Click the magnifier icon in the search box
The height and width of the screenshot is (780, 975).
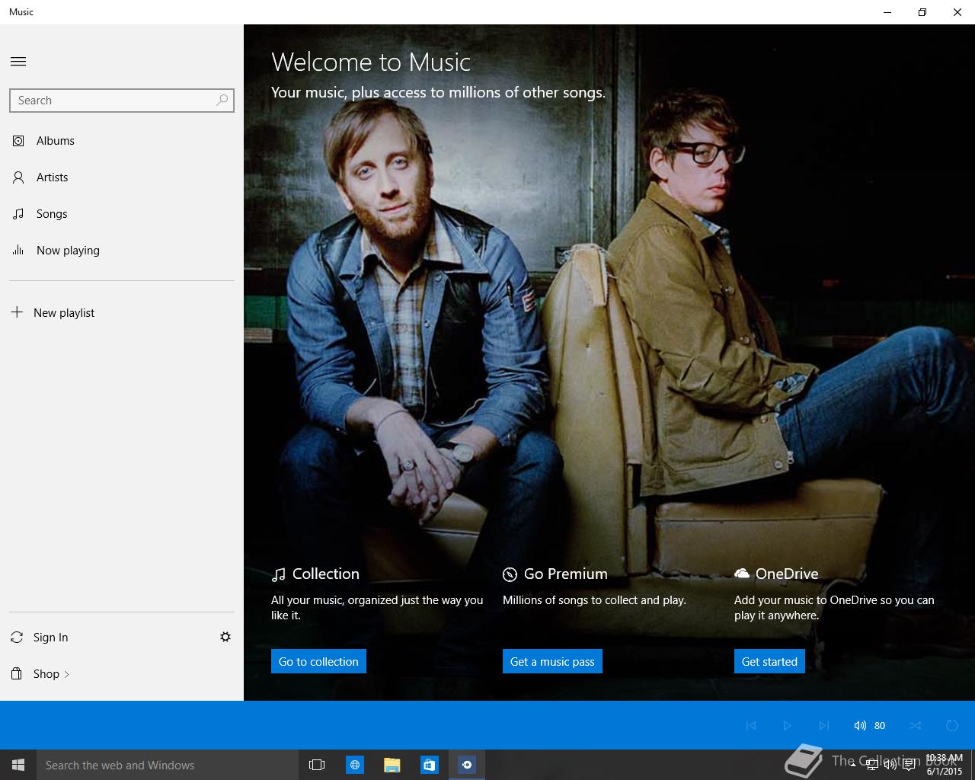tap(222, 100)
